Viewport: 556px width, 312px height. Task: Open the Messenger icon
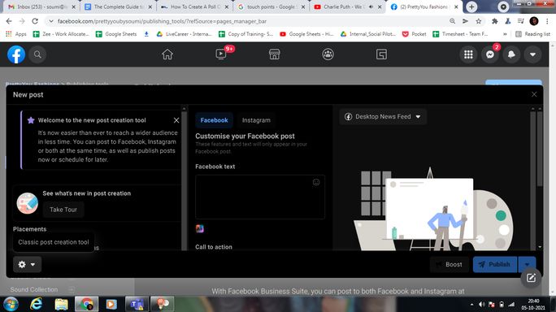(490, 54)
